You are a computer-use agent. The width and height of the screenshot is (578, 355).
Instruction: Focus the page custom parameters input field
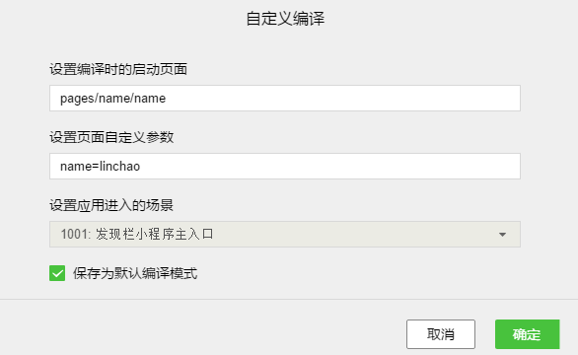click(285, 167)
